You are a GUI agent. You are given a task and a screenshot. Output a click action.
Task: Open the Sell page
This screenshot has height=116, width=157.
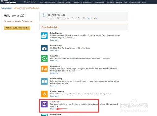(x=125, y=2)
